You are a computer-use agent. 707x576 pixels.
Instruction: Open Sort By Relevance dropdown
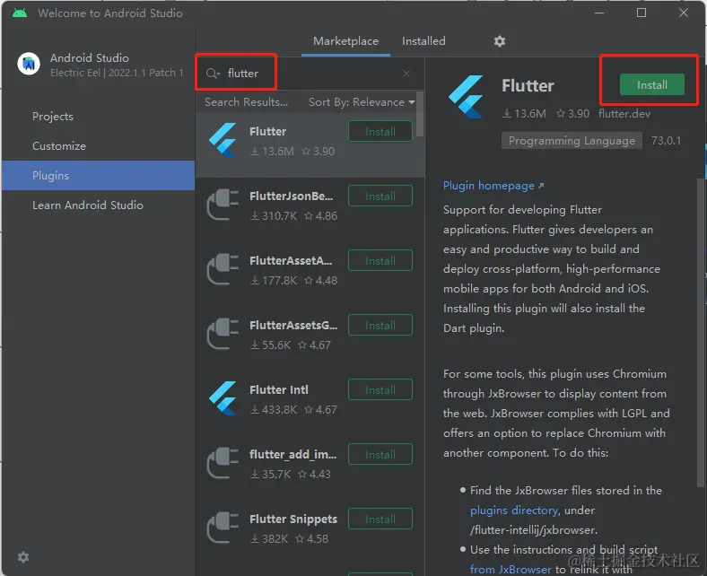pos(362,102)
